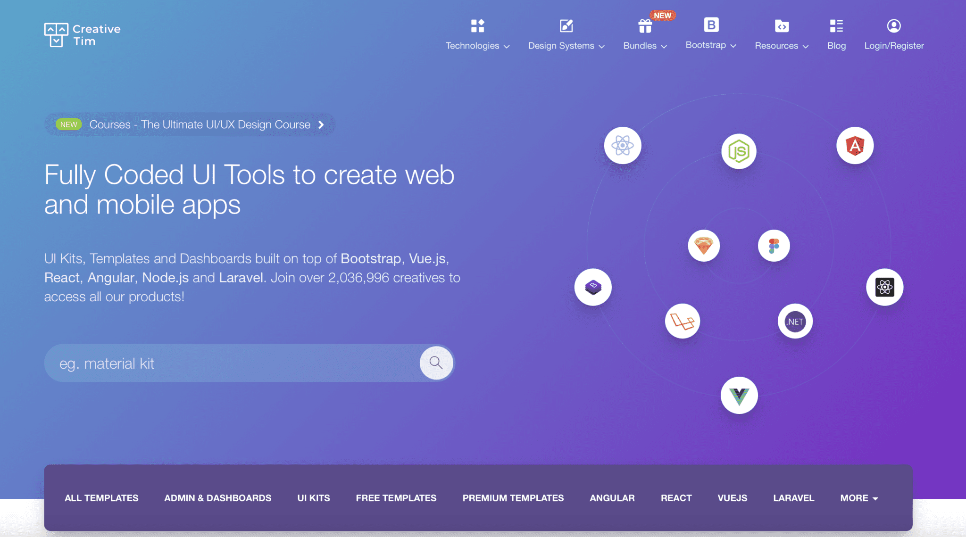Select the .NET icon
966x537 pixels.
pos(795,321)
